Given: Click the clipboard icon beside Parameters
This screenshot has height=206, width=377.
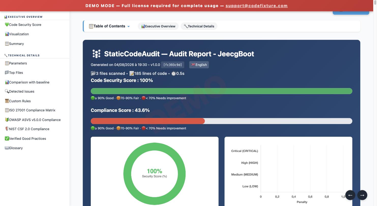Looking at the screenshot, I should (7, 63).
